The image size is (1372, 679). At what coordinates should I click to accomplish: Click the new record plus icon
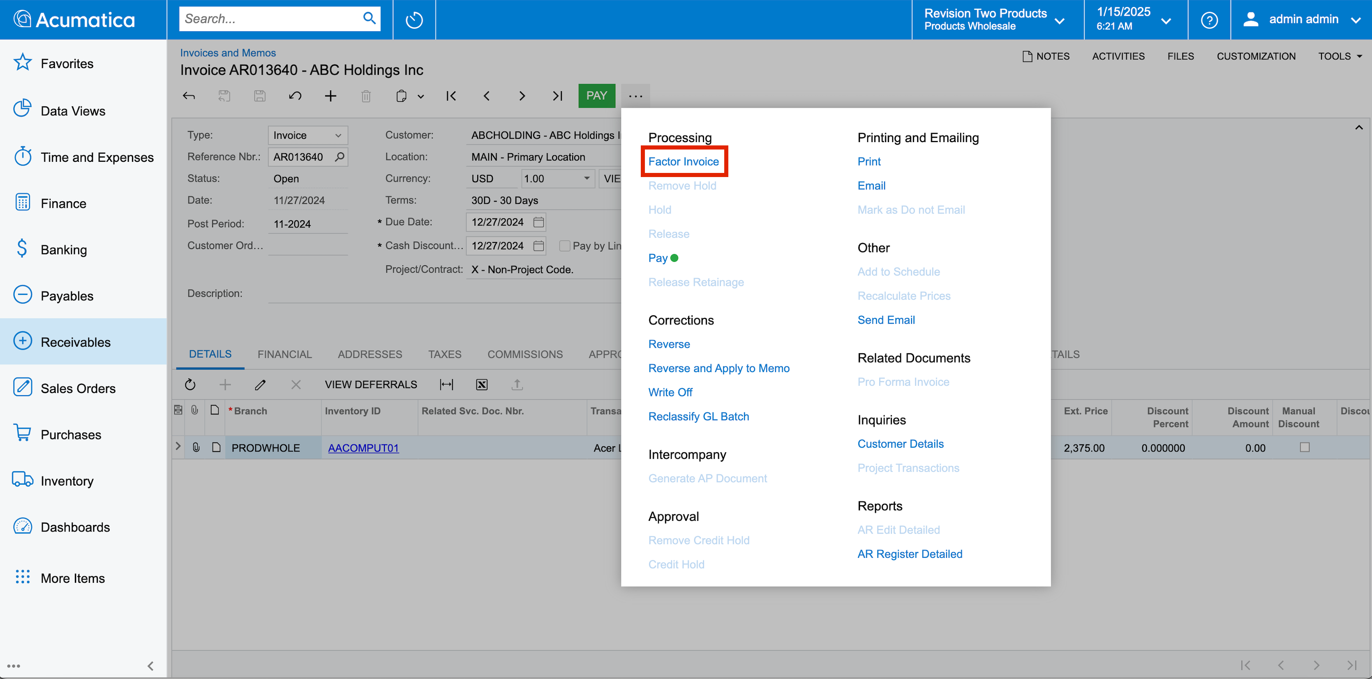pyautogui.click(x=331, y=95)
